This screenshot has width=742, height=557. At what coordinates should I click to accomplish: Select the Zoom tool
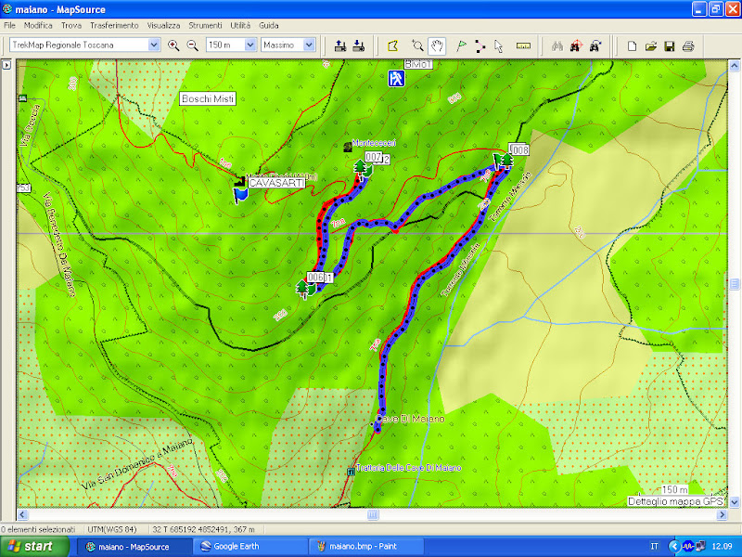pos(417,45)
